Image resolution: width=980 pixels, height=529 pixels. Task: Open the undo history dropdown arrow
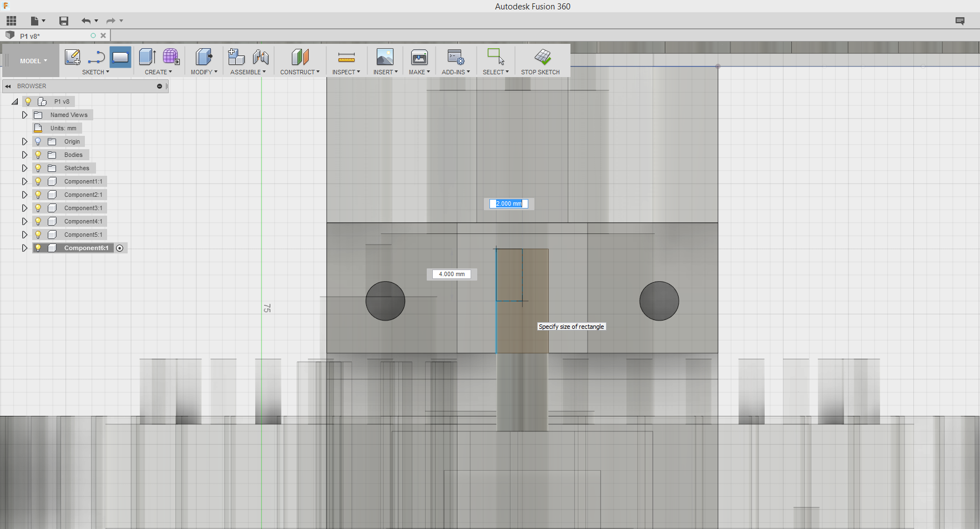97,21
